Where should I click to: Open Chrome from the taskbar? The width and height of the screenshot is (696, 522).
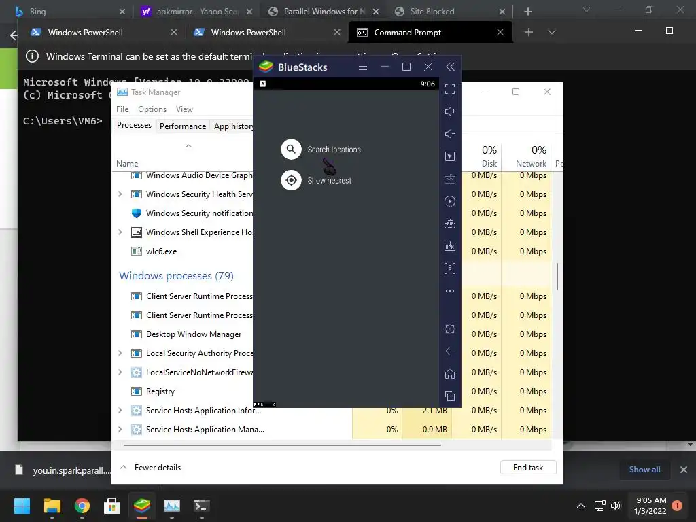[x=82, y=506]
